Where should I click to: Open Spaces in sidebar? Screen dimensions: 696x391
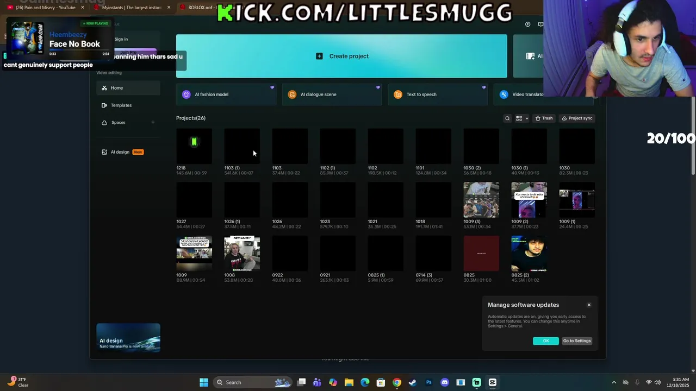(x=128, y=123)
